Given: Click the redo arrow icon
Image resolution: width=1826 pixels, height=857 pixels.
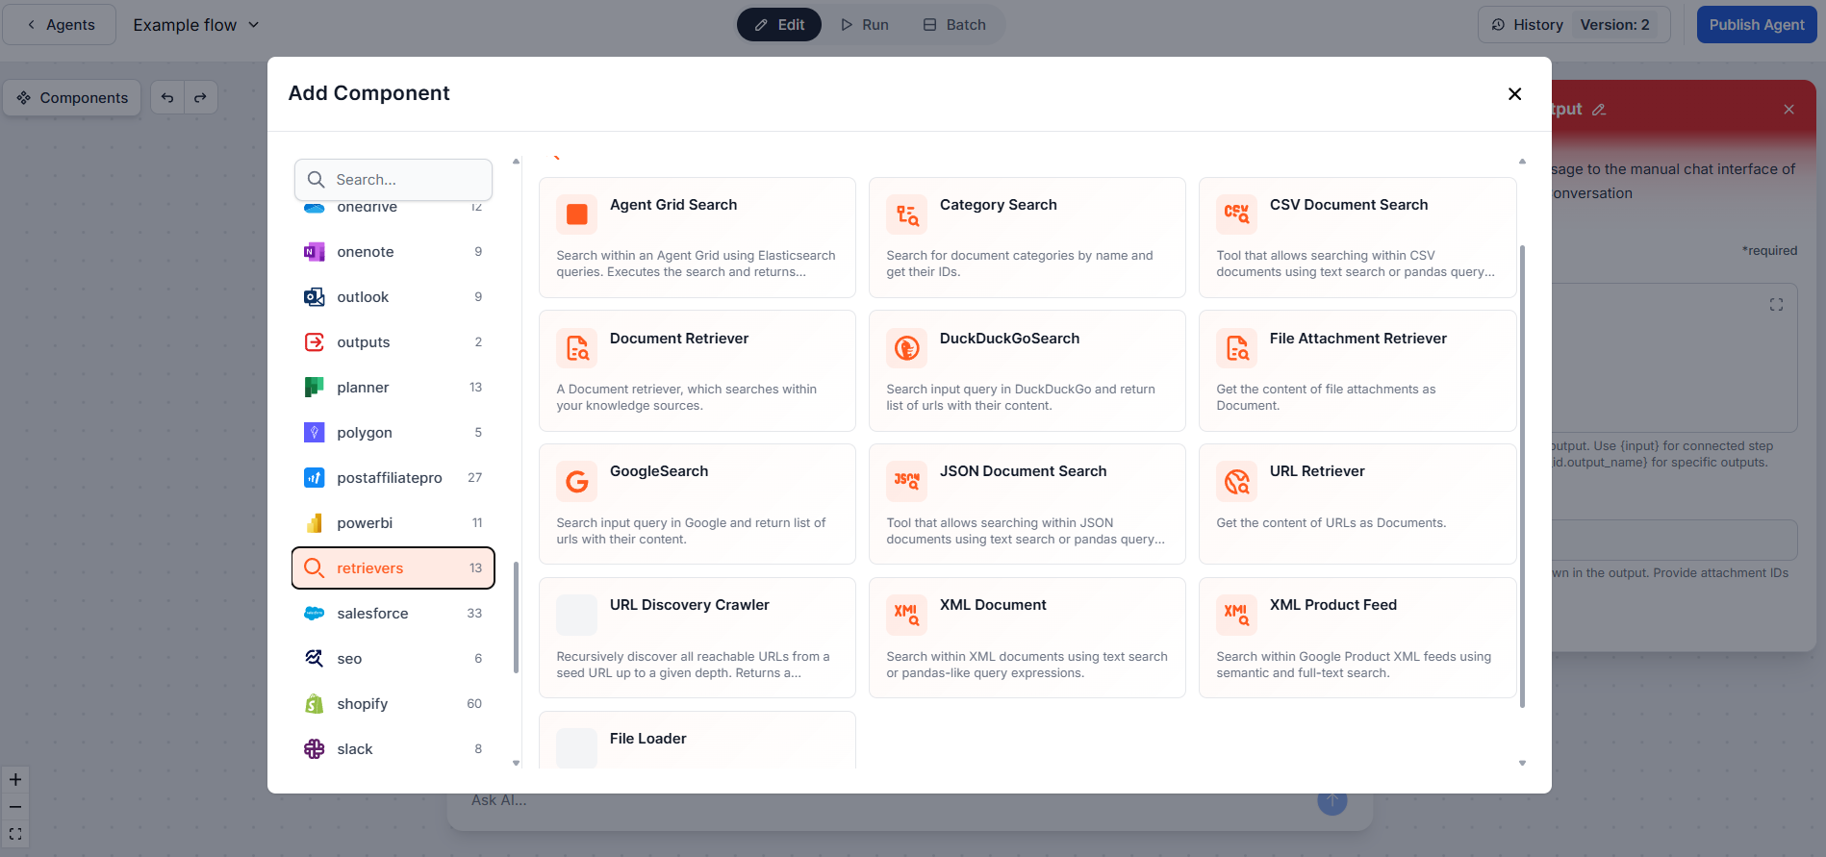Looking at the screenshot, I should [x=200, y=98].
